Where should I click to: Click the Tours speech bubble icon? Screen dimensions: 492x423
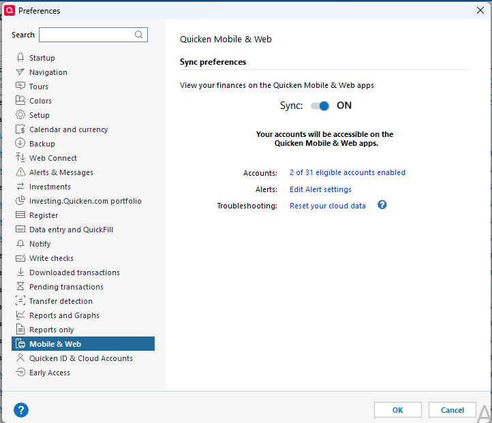(x=20, y=86)
